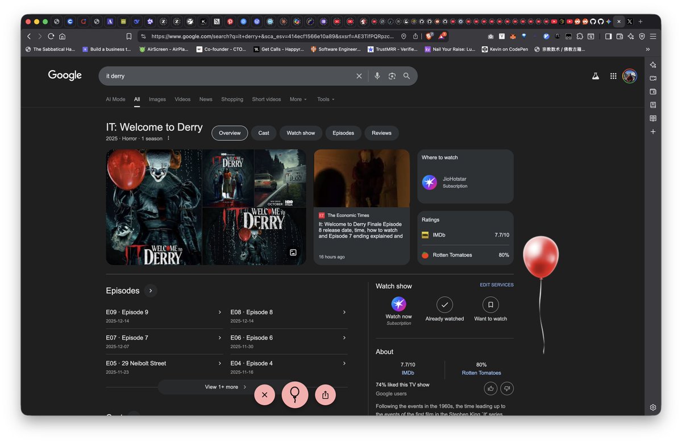
Task: Expand E05 29 Neibolt Street chevron
Action: [220, 363]
